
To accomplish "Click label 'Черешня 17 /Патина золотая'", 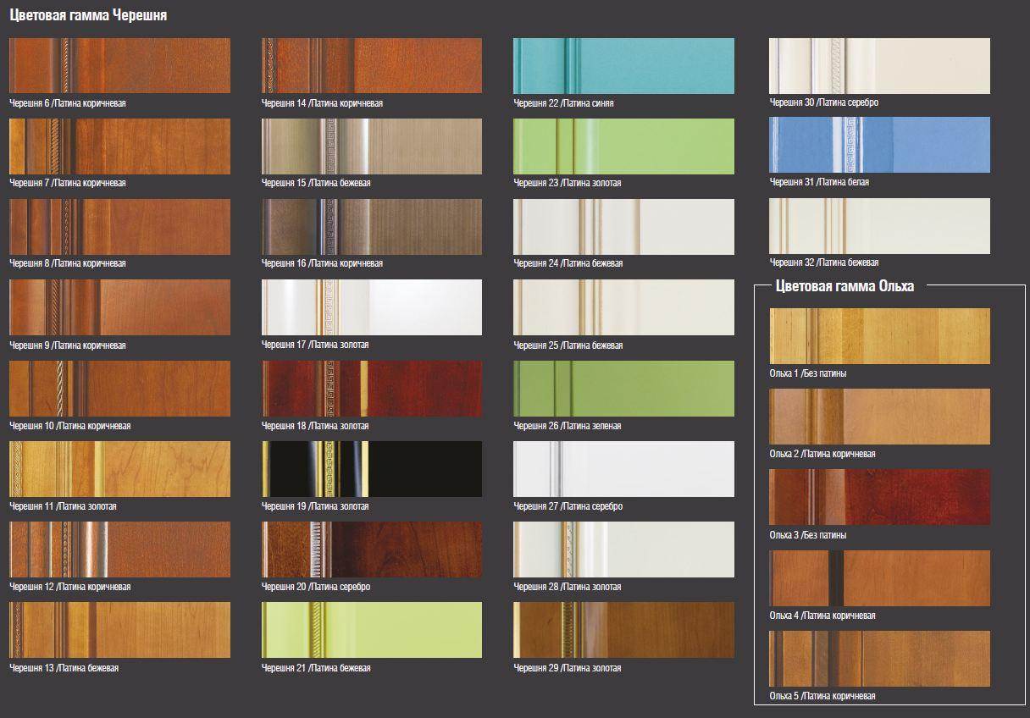I will pyautogui.click(x=315, y=345).
